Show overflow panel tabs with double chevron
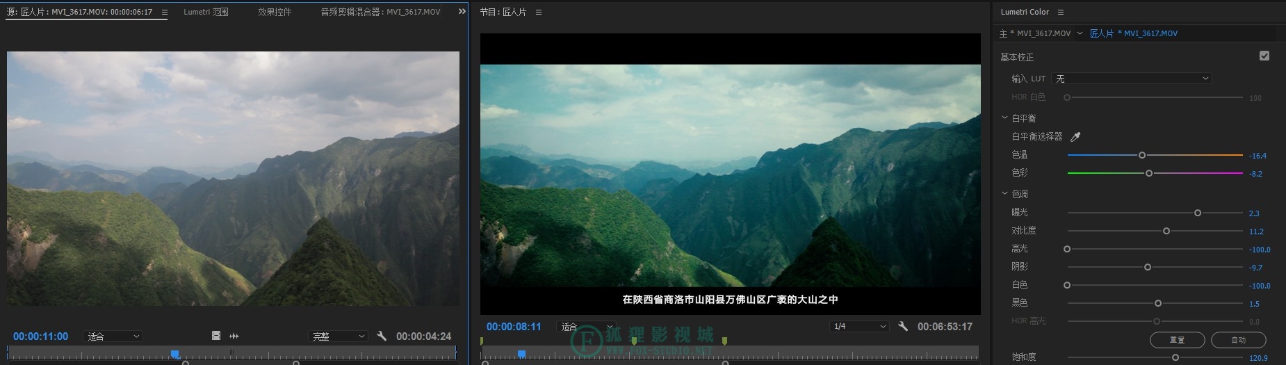This screenshot has width=1286, height=365. pos(462,12)
